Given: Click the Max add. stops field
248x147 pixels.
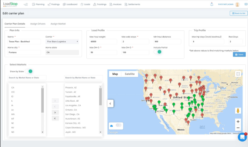Looking at the screenshot, I should click(x=135, y=42).
